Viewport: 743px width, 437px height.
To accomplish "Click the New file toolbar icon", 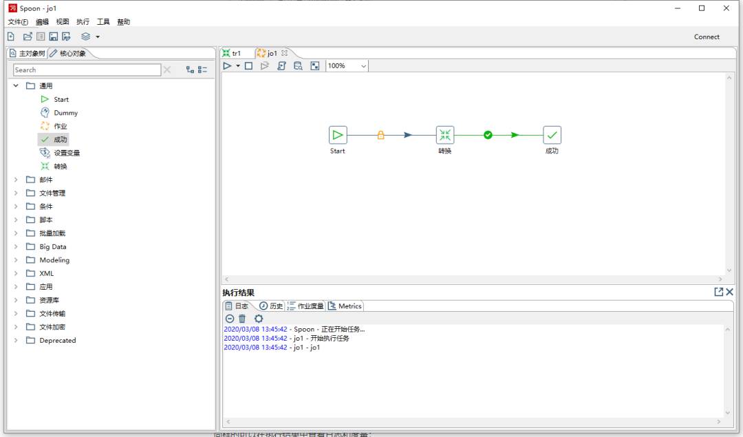I will [x=11, y=36].
